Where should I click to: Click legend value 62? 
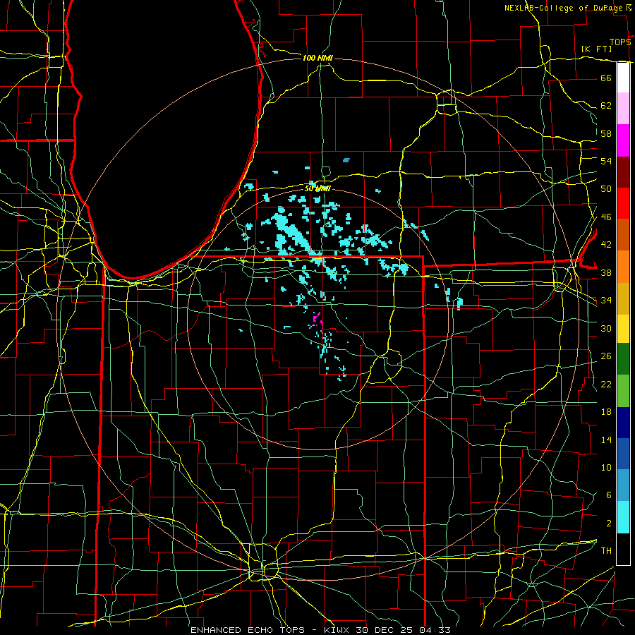pos(606,106)
